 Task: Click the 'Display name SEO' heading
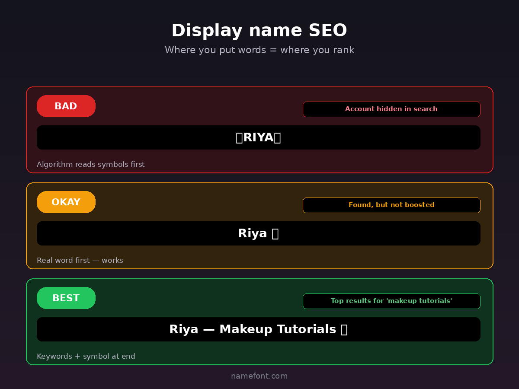(x=259, y=31)
